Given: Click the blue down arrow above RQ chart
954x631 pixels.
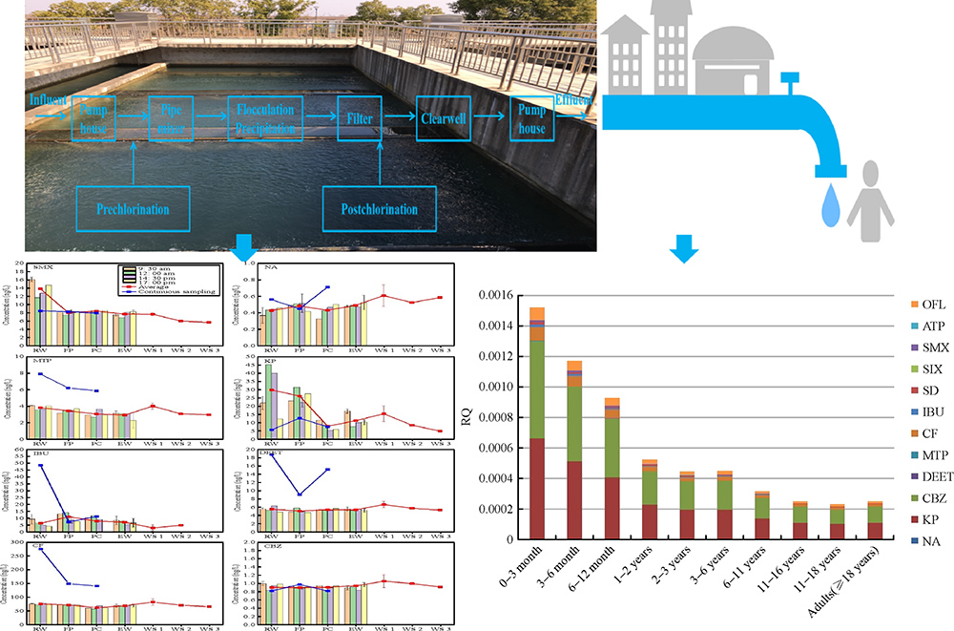Looking at the screenshot, I should point(684,249).
